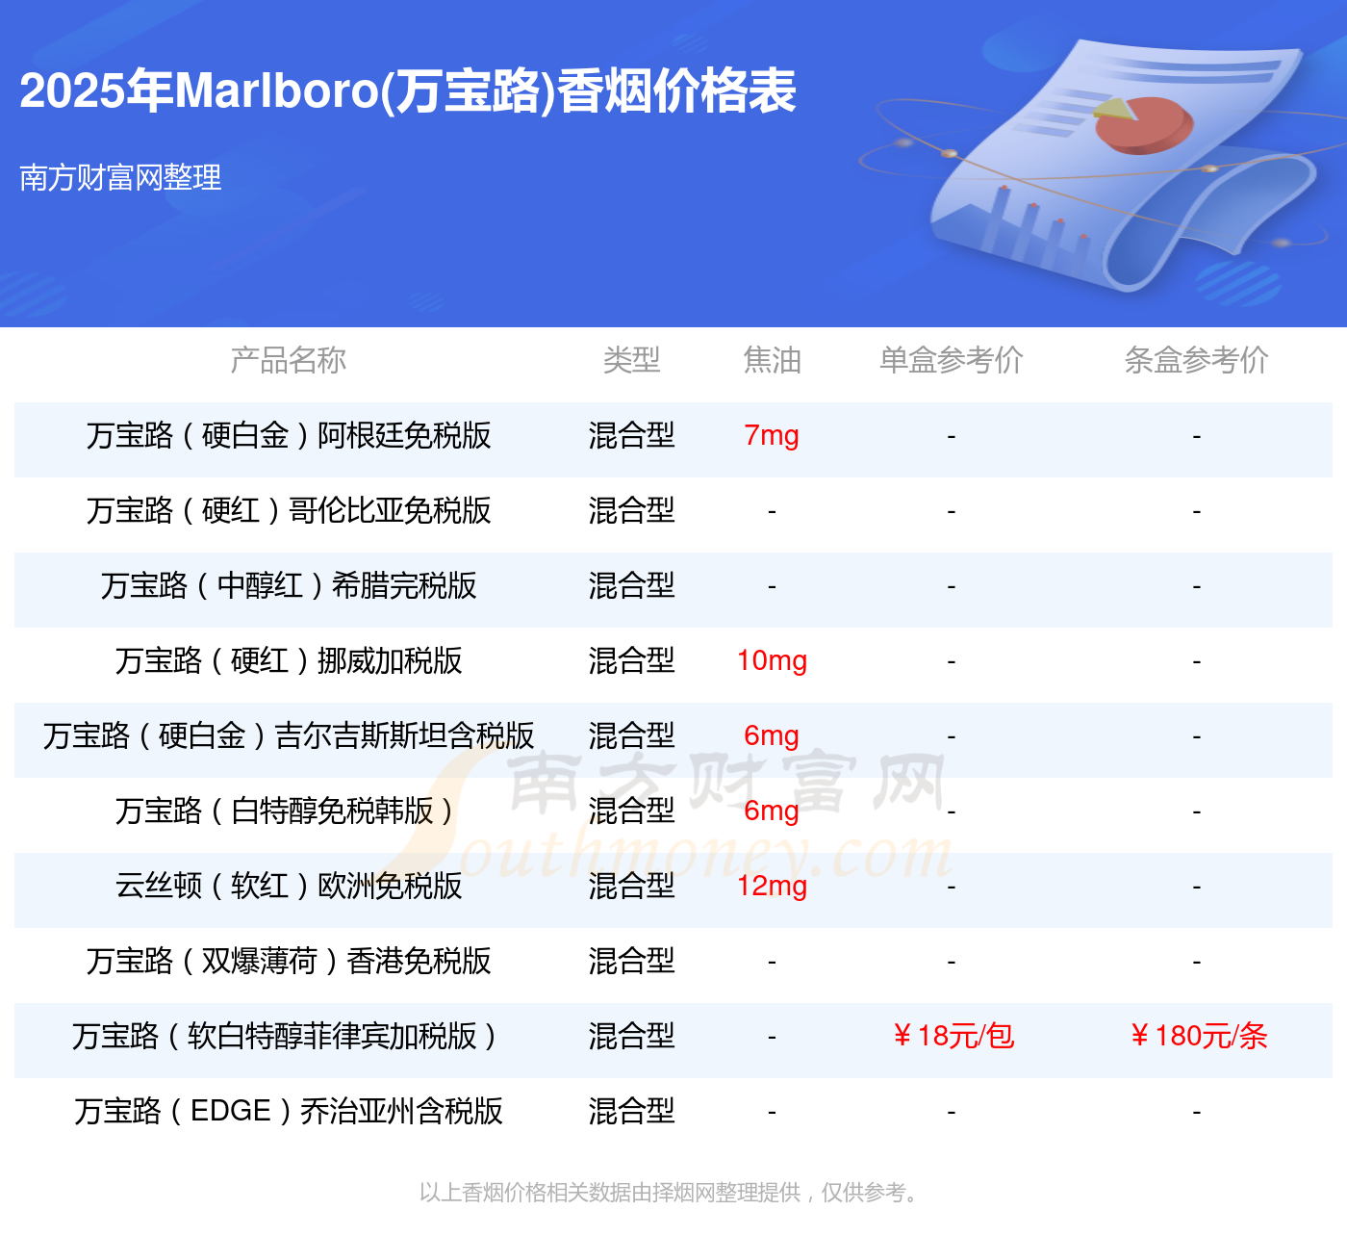Click the "条盒参考价" column header
The width and height of the screenshot is (1347, 1236).
pos(1196,360)
